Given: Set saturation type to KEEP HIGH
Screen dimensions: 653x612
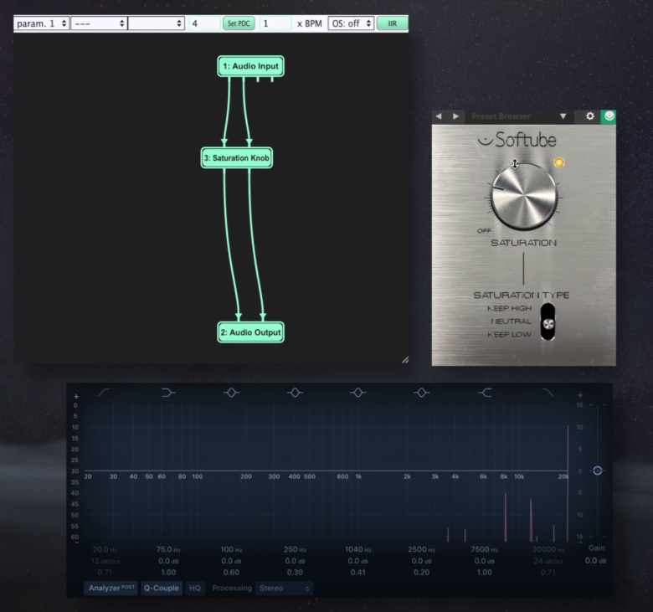Looking at the screenshot, I should pos(509,308).
